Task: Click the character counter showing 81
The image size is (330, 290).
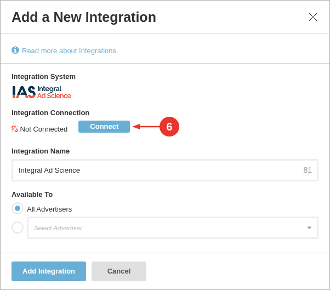Action: coord(308,170)
